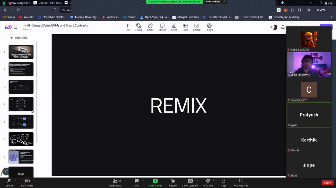Click the bookmark page icon
336x188 pixels.
point(55,10)
